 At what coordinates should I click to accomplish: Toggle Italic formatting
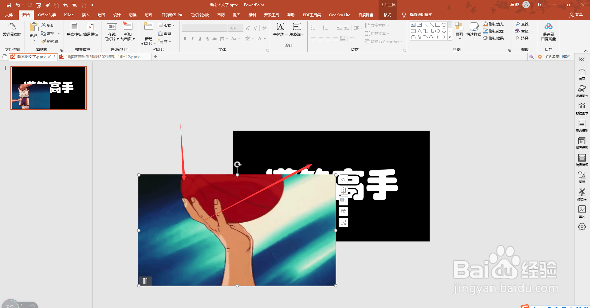[192, 39]
